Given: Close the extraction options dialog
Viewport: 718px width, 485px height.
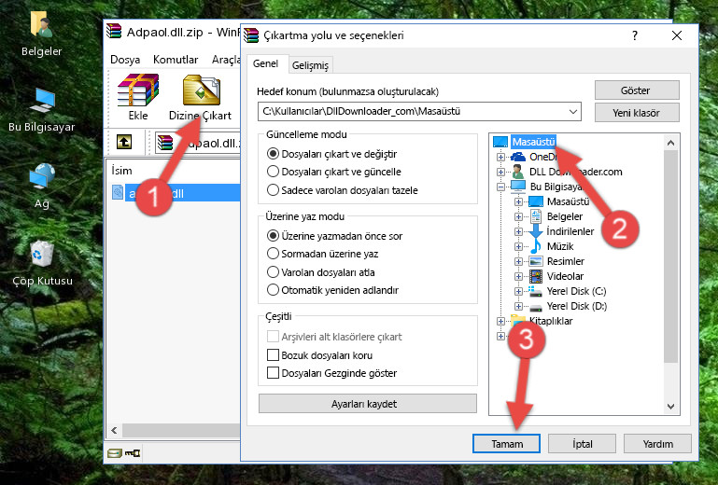Looking at the screenshot, I should tap(677, 35).
